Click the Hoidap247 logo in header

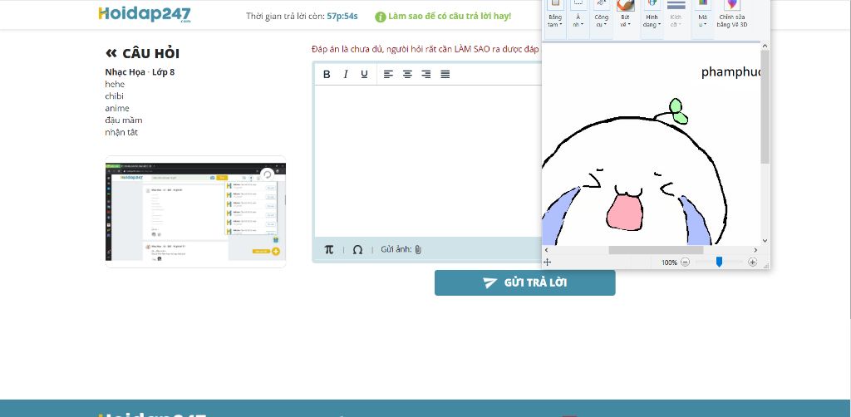(145, 14)
